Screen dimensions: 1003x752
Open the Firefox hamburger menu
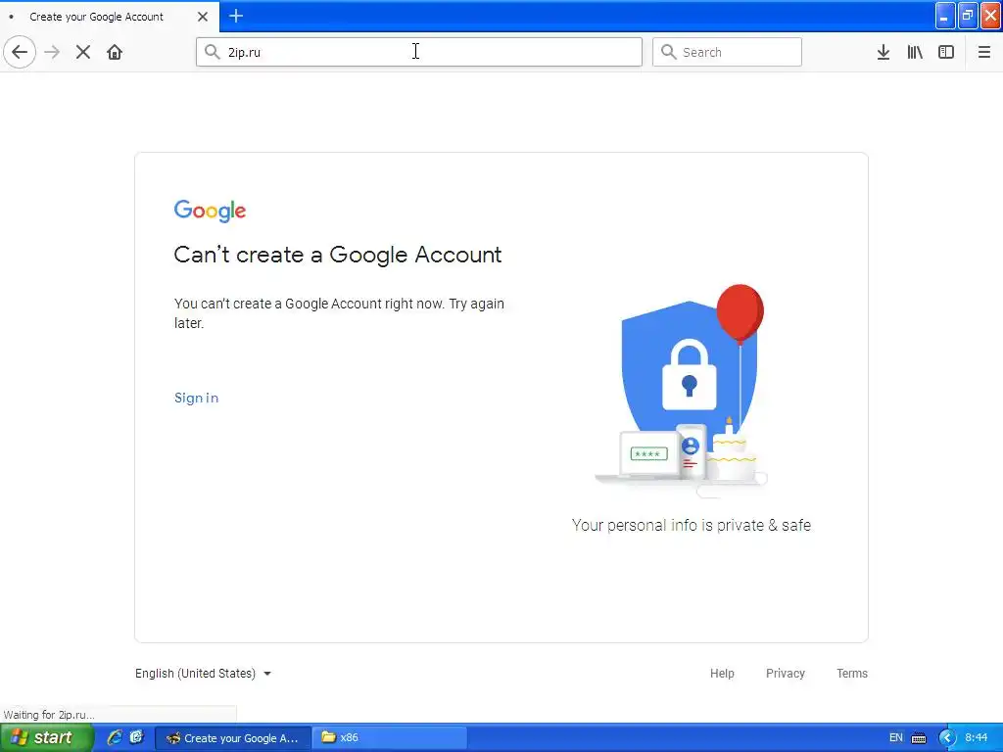983,52
